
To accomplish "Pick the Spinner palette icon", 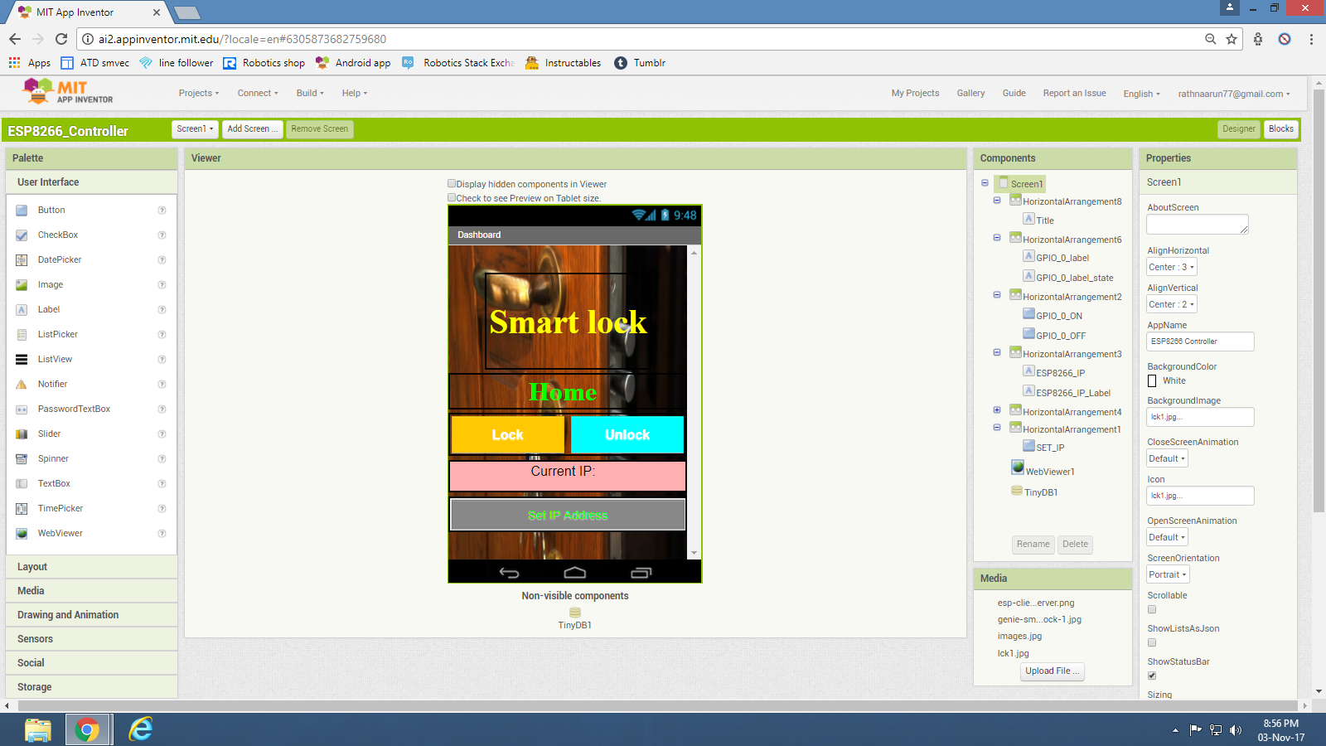I will point(22,459).
